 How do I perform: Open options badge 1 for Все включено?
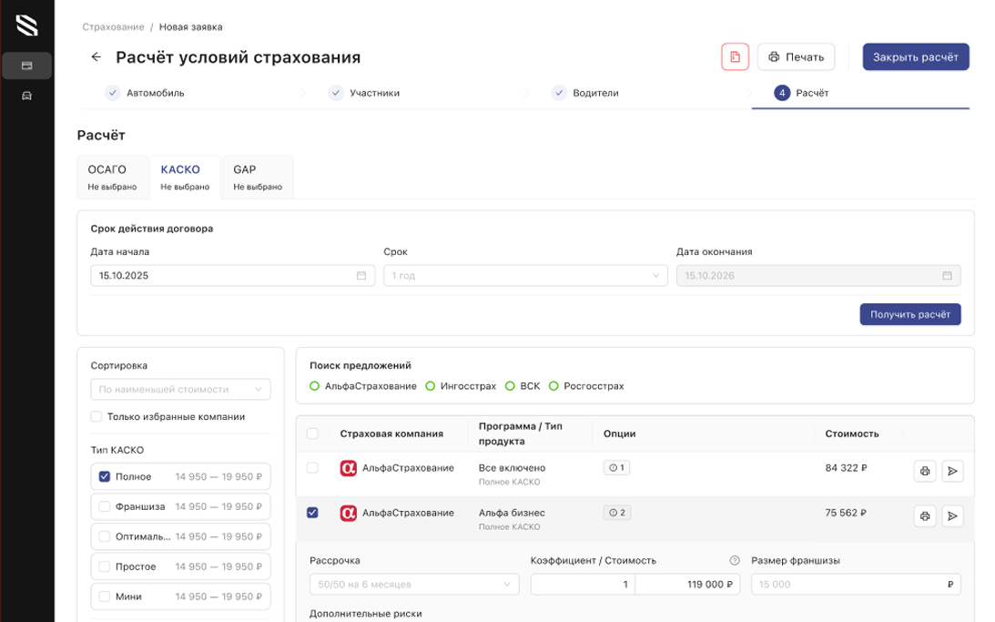point(616,468)
